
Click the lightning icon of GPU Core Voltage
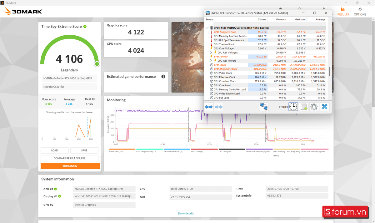[212, 48]
